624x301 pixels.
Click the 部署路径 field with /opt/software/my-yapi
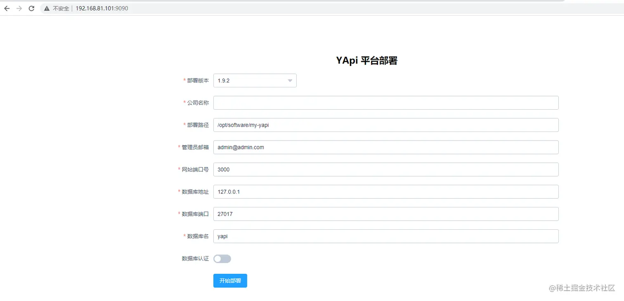(386, 125)
